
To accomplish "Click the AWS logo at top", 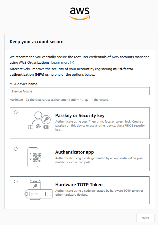I will pyautogui.click(x=80, y=14).
